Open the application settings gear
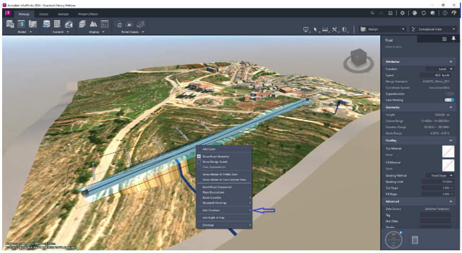The height and width of the screenshot is (253, 462). (402, 13)
